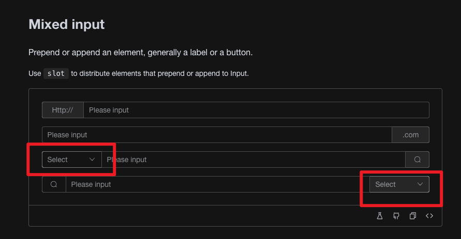Focus the input next to the left Select
Viewport: 461px width, 239px height.
tap(254, 160)
